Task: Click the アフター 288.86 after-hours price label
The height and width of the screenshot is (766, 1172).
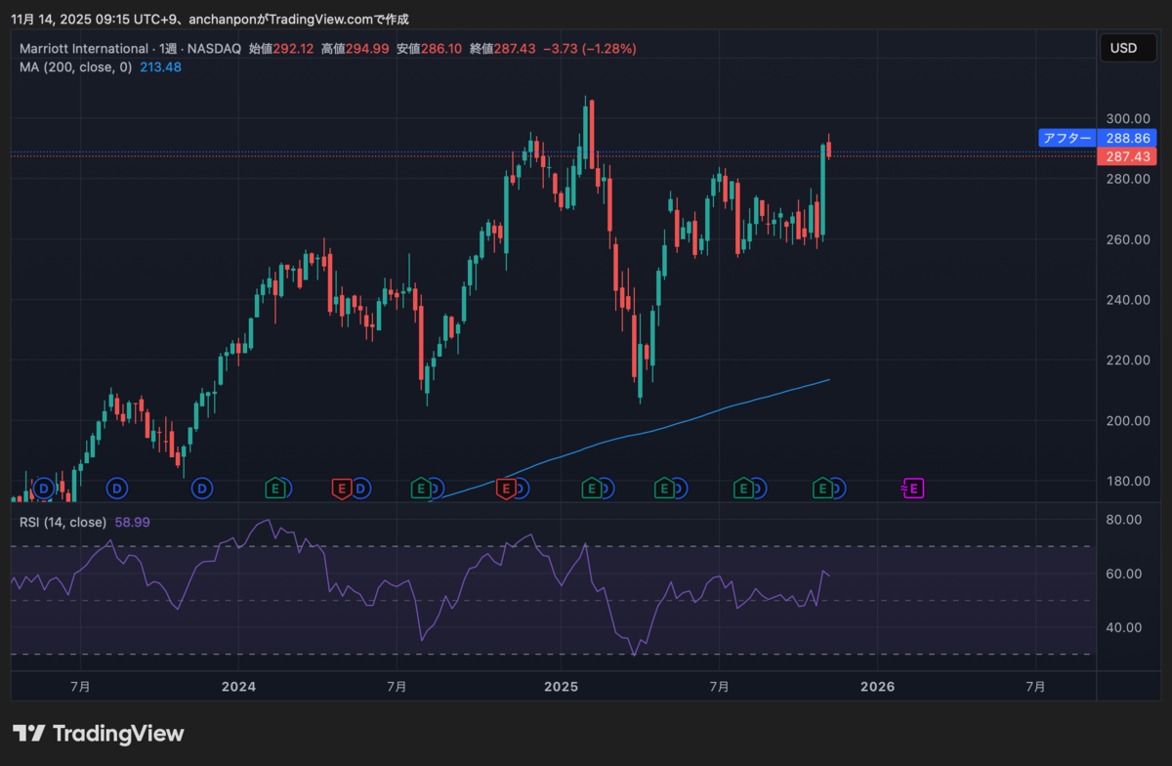Action: pyautogui.click(x=1099, y=139)
